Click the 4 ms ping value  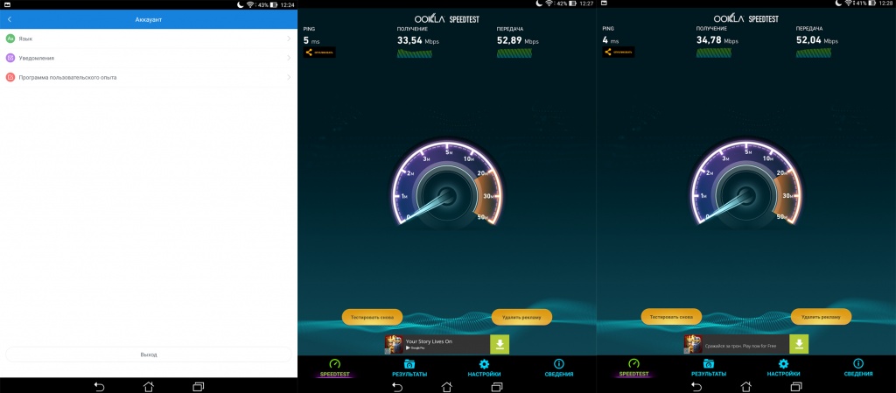click(610, 40)
